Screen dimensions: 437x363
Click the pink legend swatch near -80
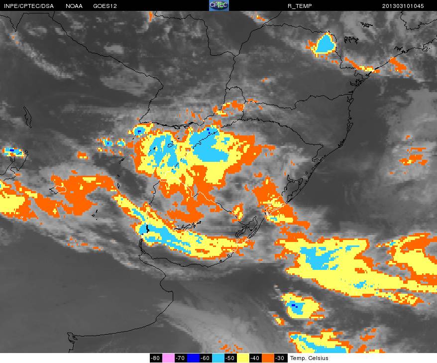[x=168, y=358]
